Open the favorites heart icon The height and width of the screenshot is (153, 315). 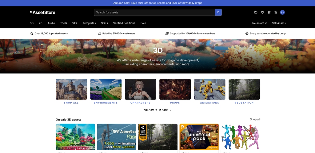click(262, 12)
